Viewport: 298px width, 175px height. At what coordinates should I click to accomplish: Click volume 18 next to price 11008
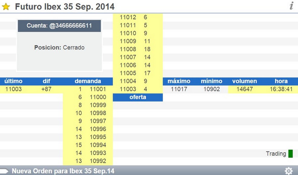pos(147,49)
